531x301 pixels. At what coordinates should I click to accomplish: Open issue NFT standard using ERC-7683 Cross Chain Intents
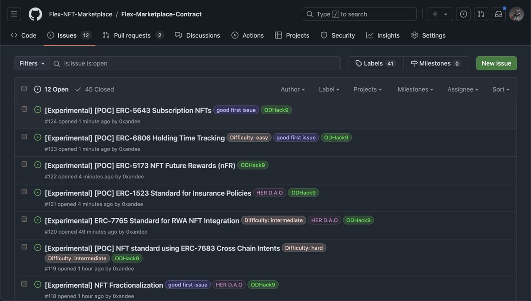pyautogui.click(x=162, y=248)
